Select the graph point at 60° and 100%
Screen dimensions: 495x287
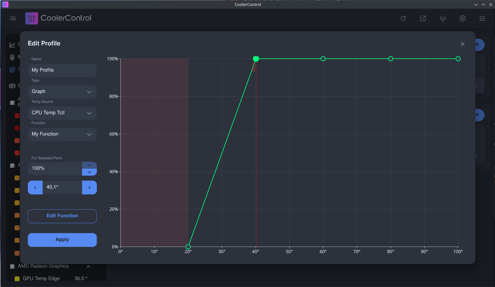(x=323, y=59)
